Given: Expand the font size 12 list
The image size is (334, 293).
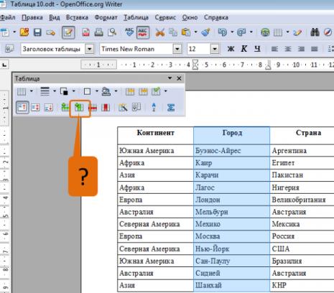Looking at the screenshot, I should tap(215, 49).
